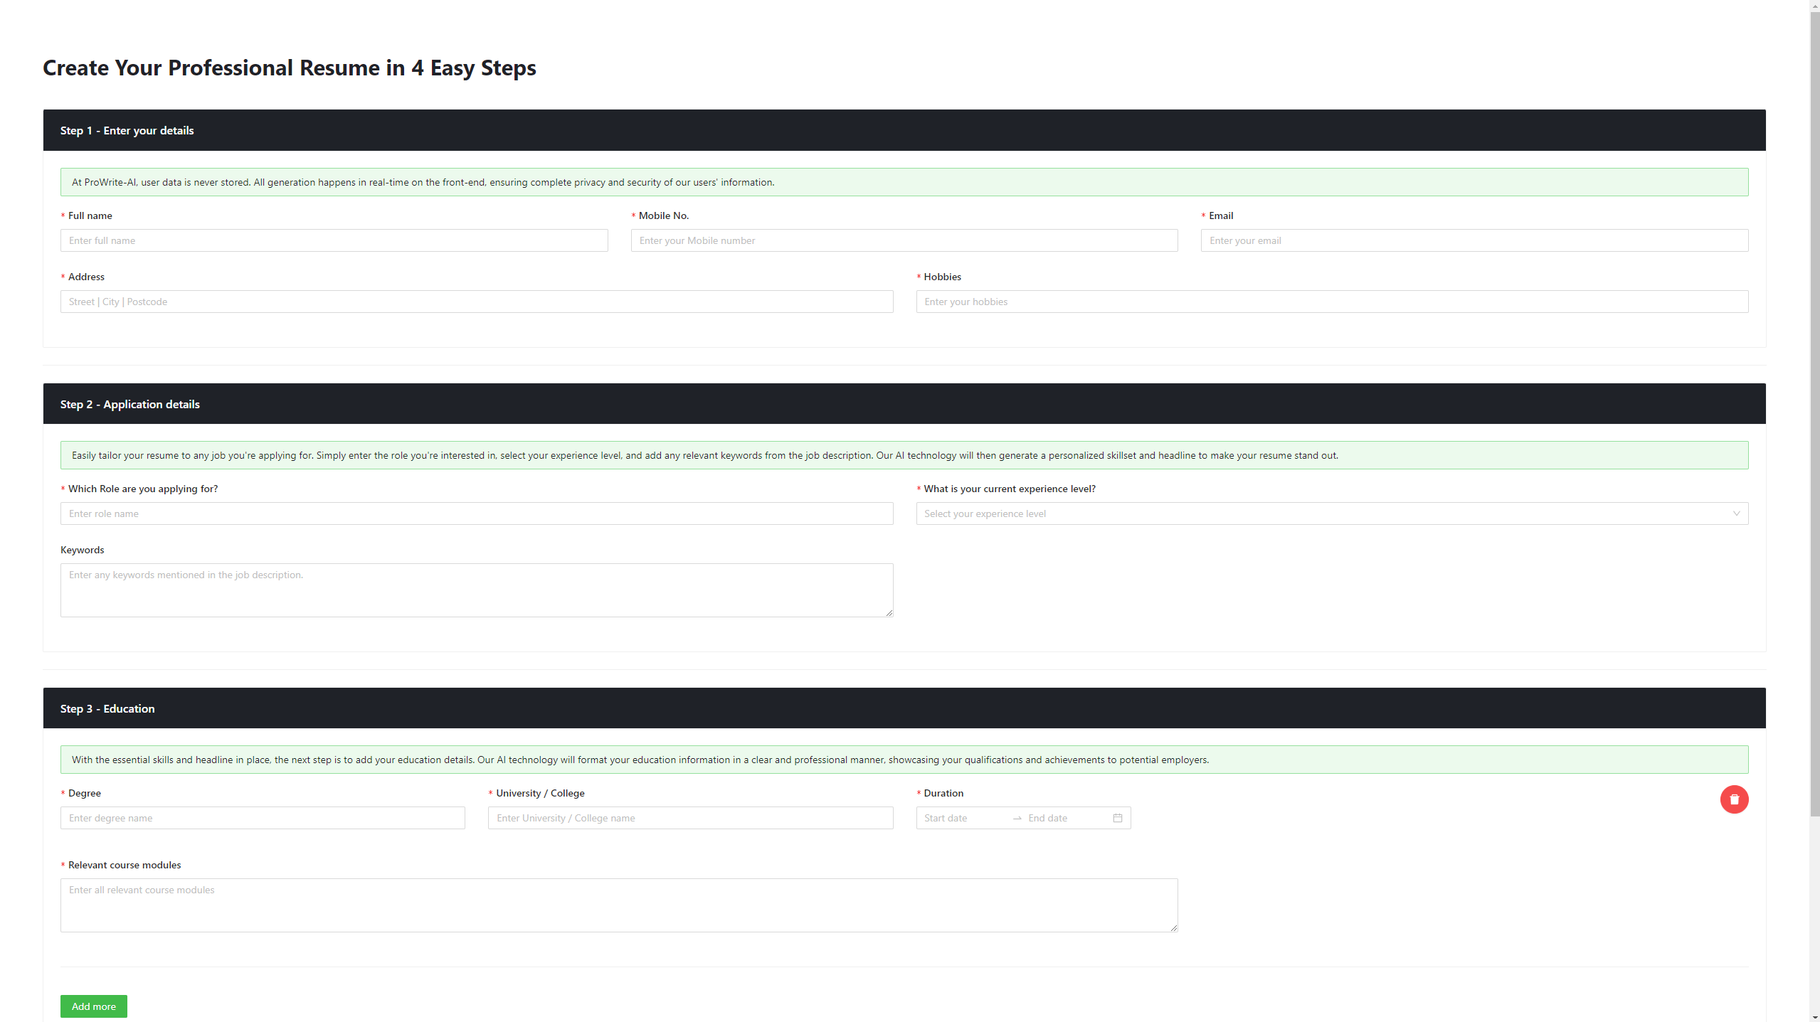Click the red trash delete icon
The width and height of the screenshot is (1820, 1022).
[1733, 799]
